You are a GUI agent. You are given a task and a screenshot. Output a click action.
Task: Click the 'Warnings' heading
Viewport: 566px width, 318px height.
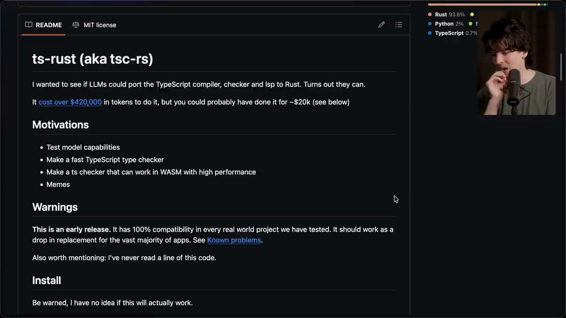point(55,207)
